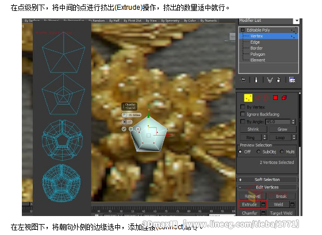Image resolution: width=322 pixels, height=235 pixels.
Task: Click the Target Weld button
Action: (281, 213)
